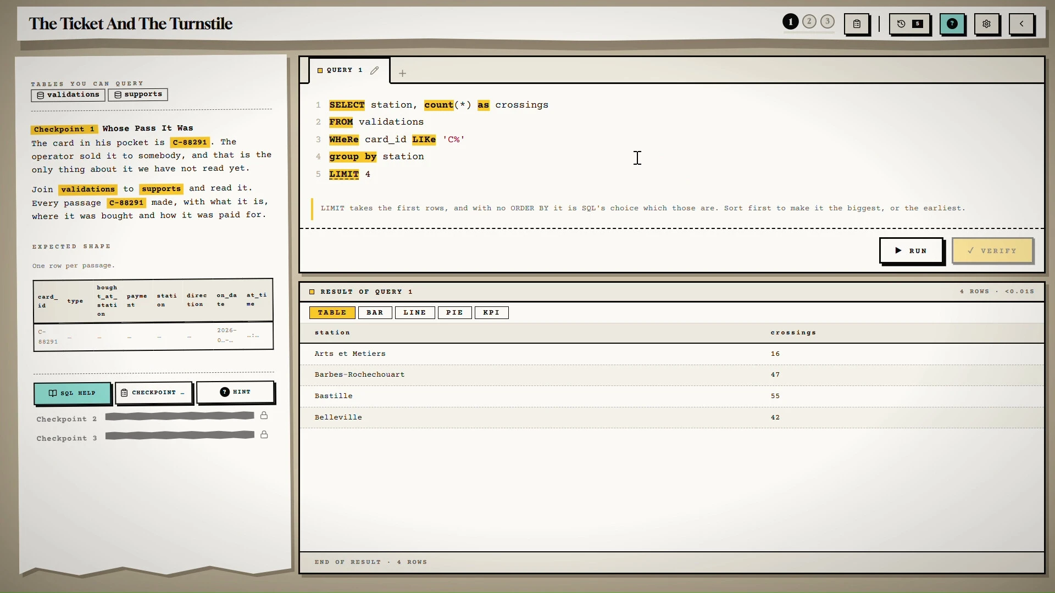Viewport: 1055px width, 593px height.
Task: Click the station column header
Action: click(x=332, y=333)
